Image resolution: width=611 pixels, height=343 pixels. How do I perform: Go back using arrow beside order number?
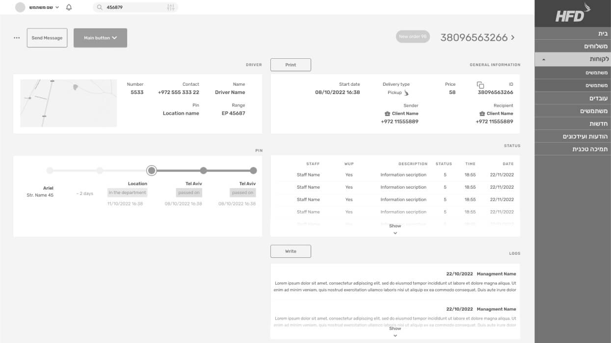point(513,37)
